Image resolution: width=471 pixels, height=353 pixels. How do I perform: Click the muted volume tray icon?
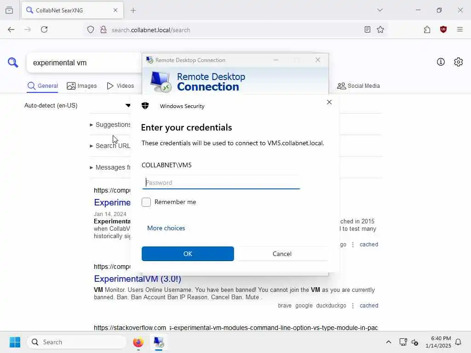coord(415,342)
